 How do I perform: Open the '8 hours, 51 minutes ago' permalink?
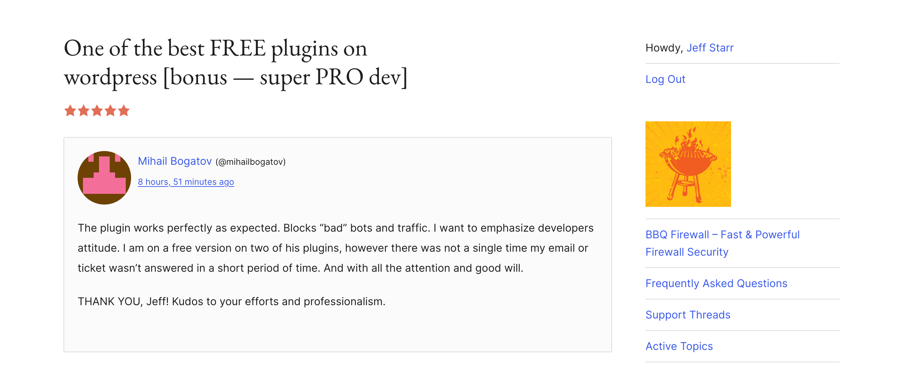coord(186,182)
